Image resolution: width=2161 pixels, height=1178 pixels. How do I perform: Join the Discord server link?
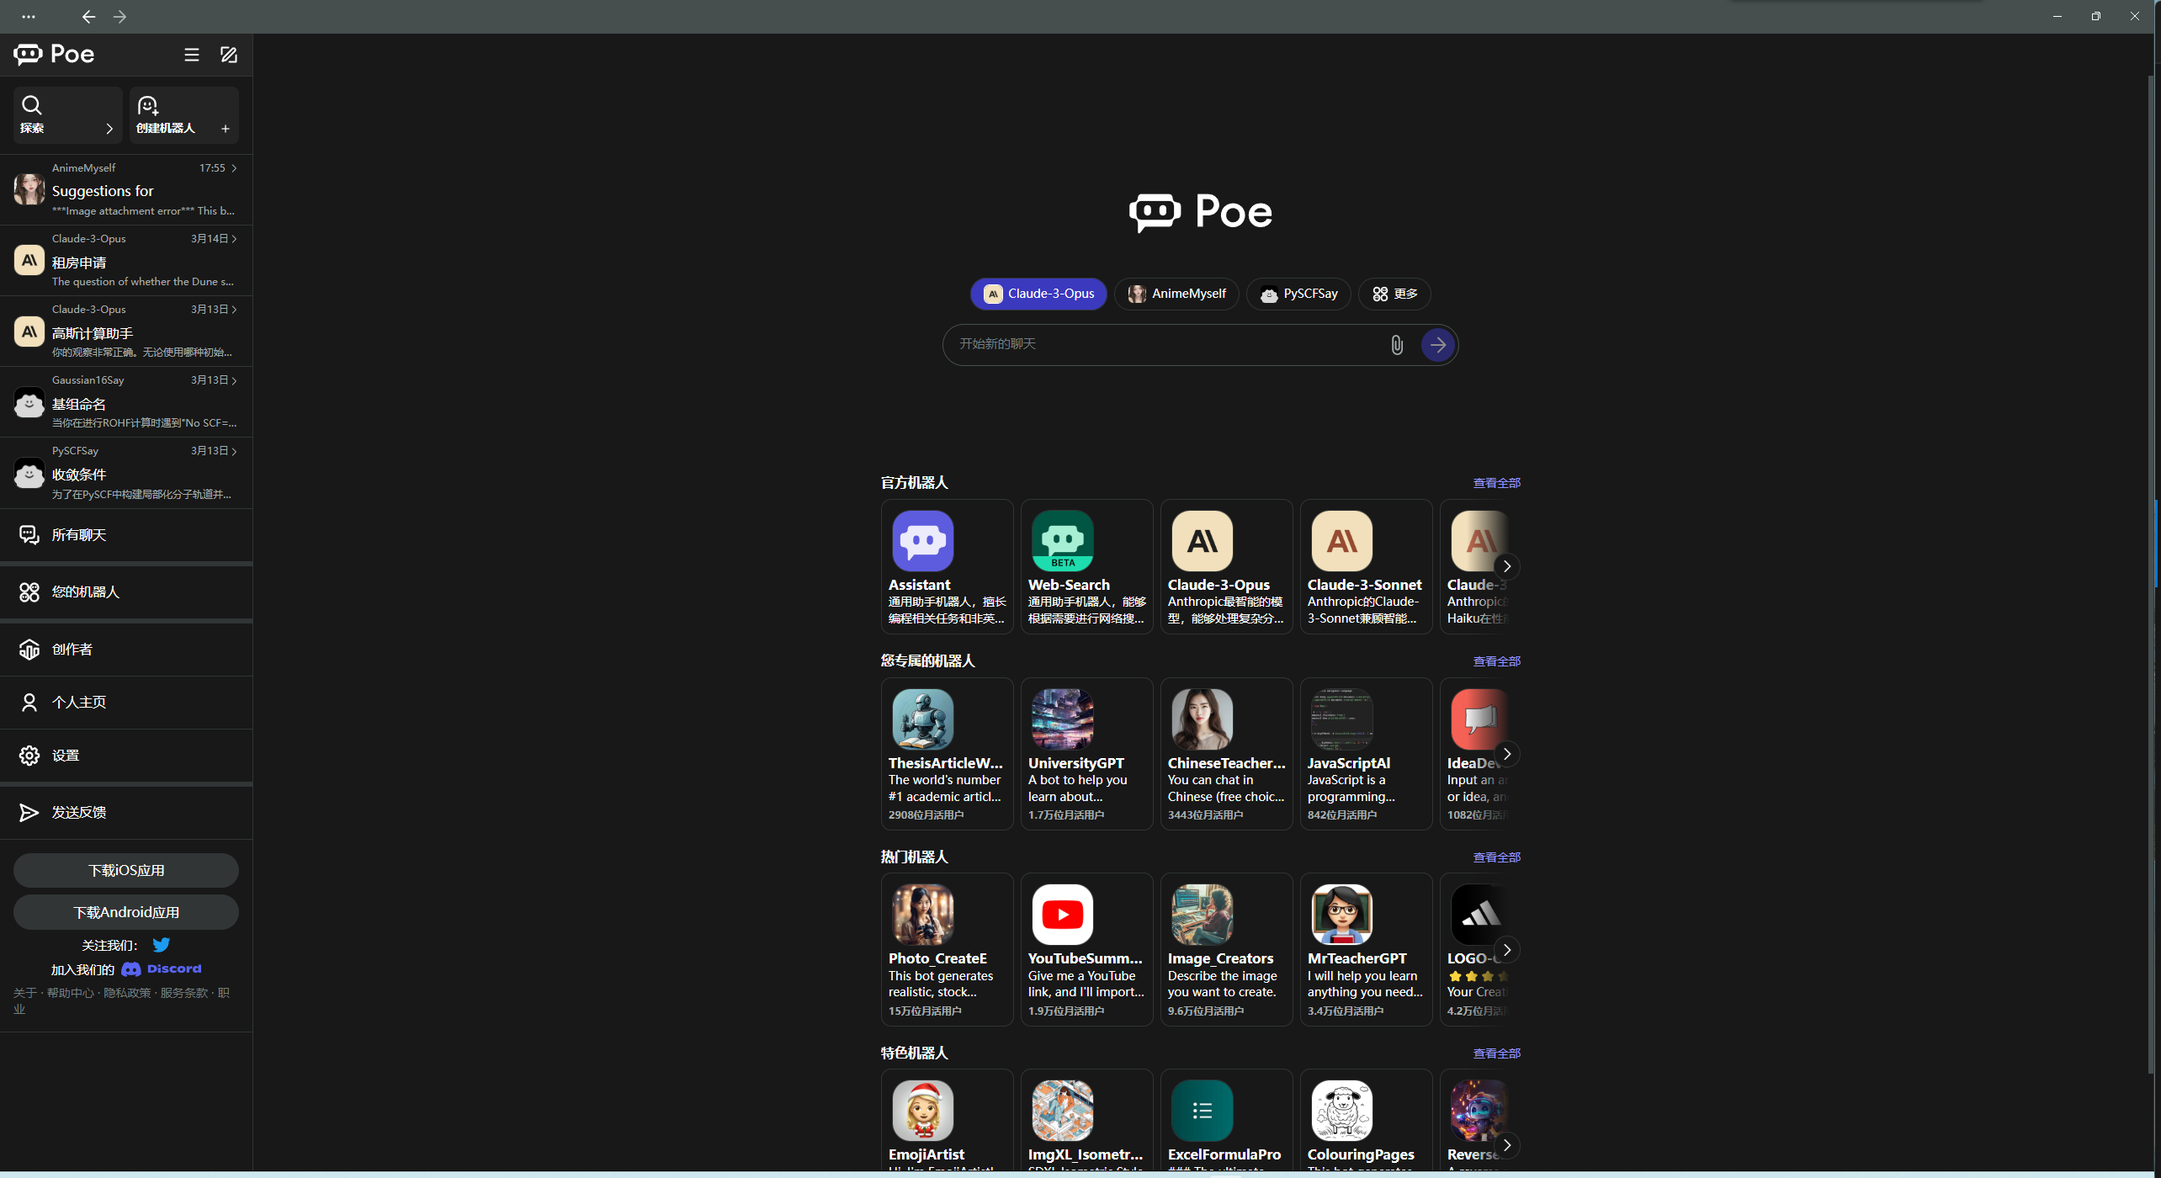[x=162, y=969]
